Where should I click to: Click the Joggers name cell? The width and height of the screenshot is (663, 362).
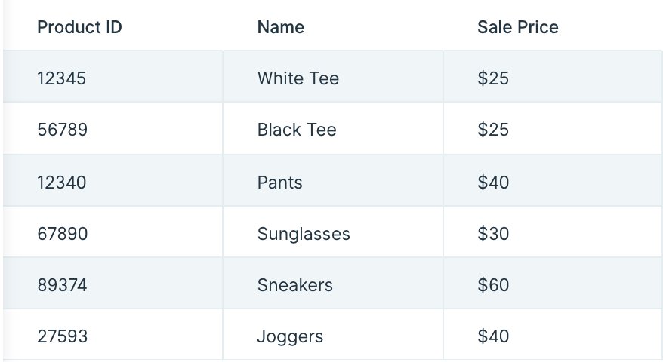click(333, 335)
